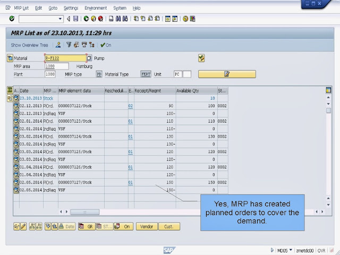Click the wide yellow edit note button
Screen dimensions: 340x255
click(x=227, y=74)
